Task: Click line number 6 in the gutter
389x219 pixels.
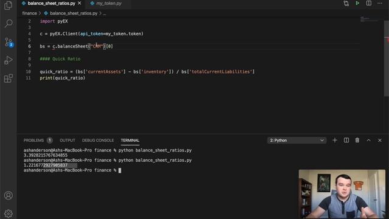Action: pos(29,46)
